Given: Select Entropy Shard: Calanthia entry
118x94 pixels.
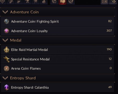Looking at the screenshot, I should pos(57,87).
